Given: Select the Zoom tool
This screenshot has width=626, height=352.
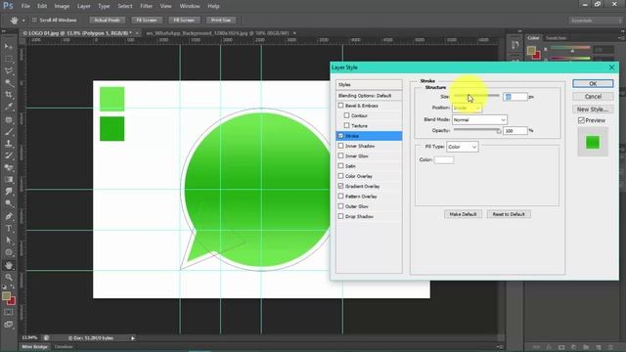Looking at the screenshot, I should coord(9,277).
